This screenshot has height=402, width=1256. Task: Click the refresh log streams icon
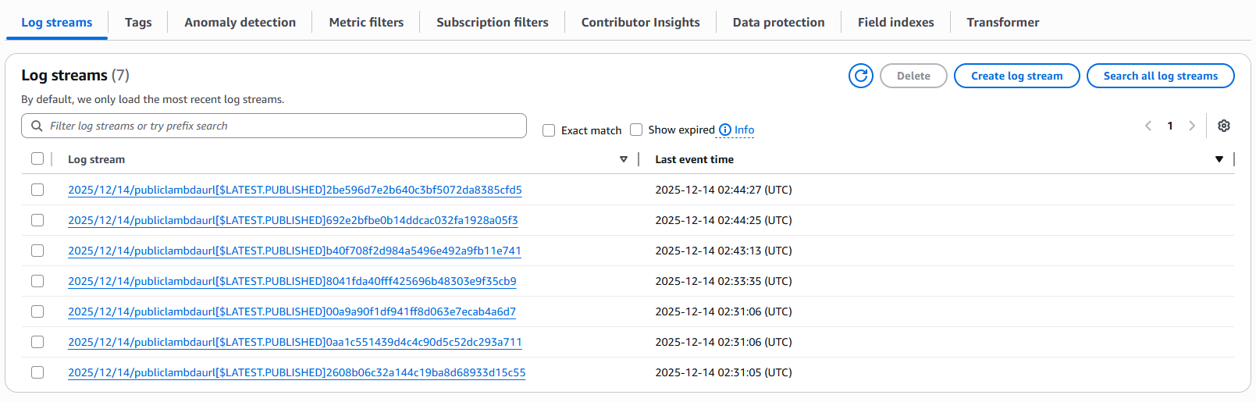(860, 76)
